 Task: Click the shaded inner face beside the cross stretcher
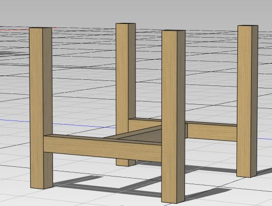tap(146, 136)
